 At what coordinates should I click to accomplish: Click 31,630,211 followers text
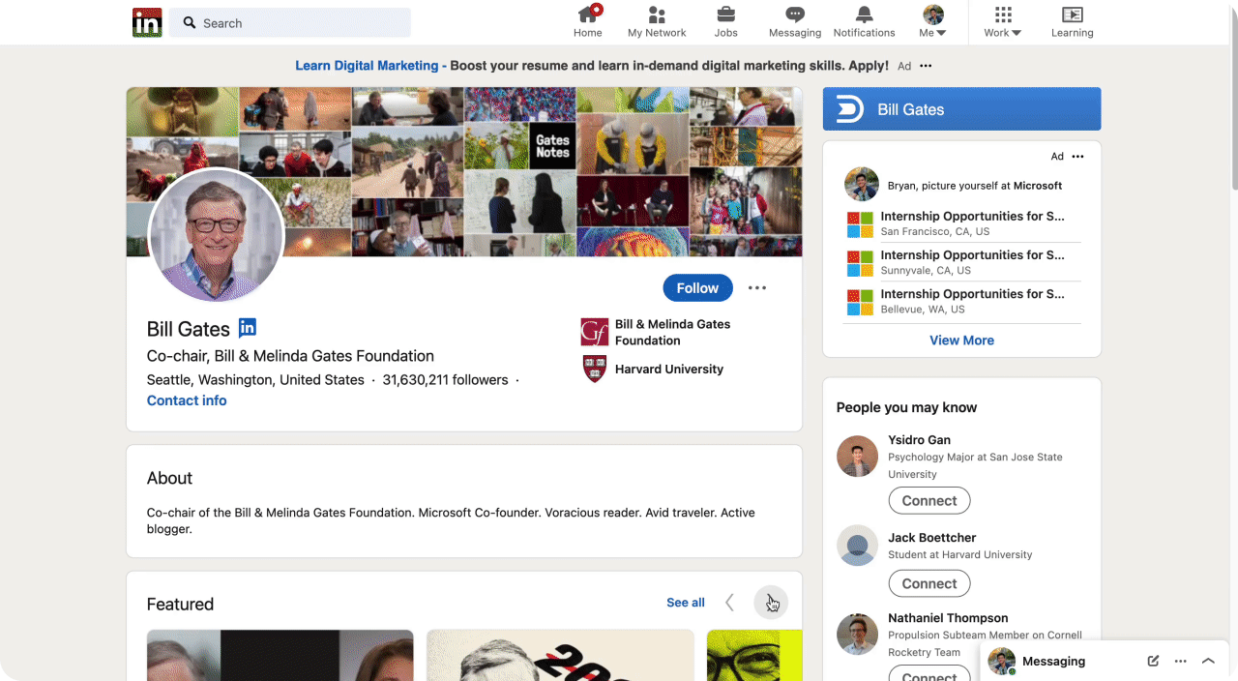pyautogui.click(x=445, y=380)
